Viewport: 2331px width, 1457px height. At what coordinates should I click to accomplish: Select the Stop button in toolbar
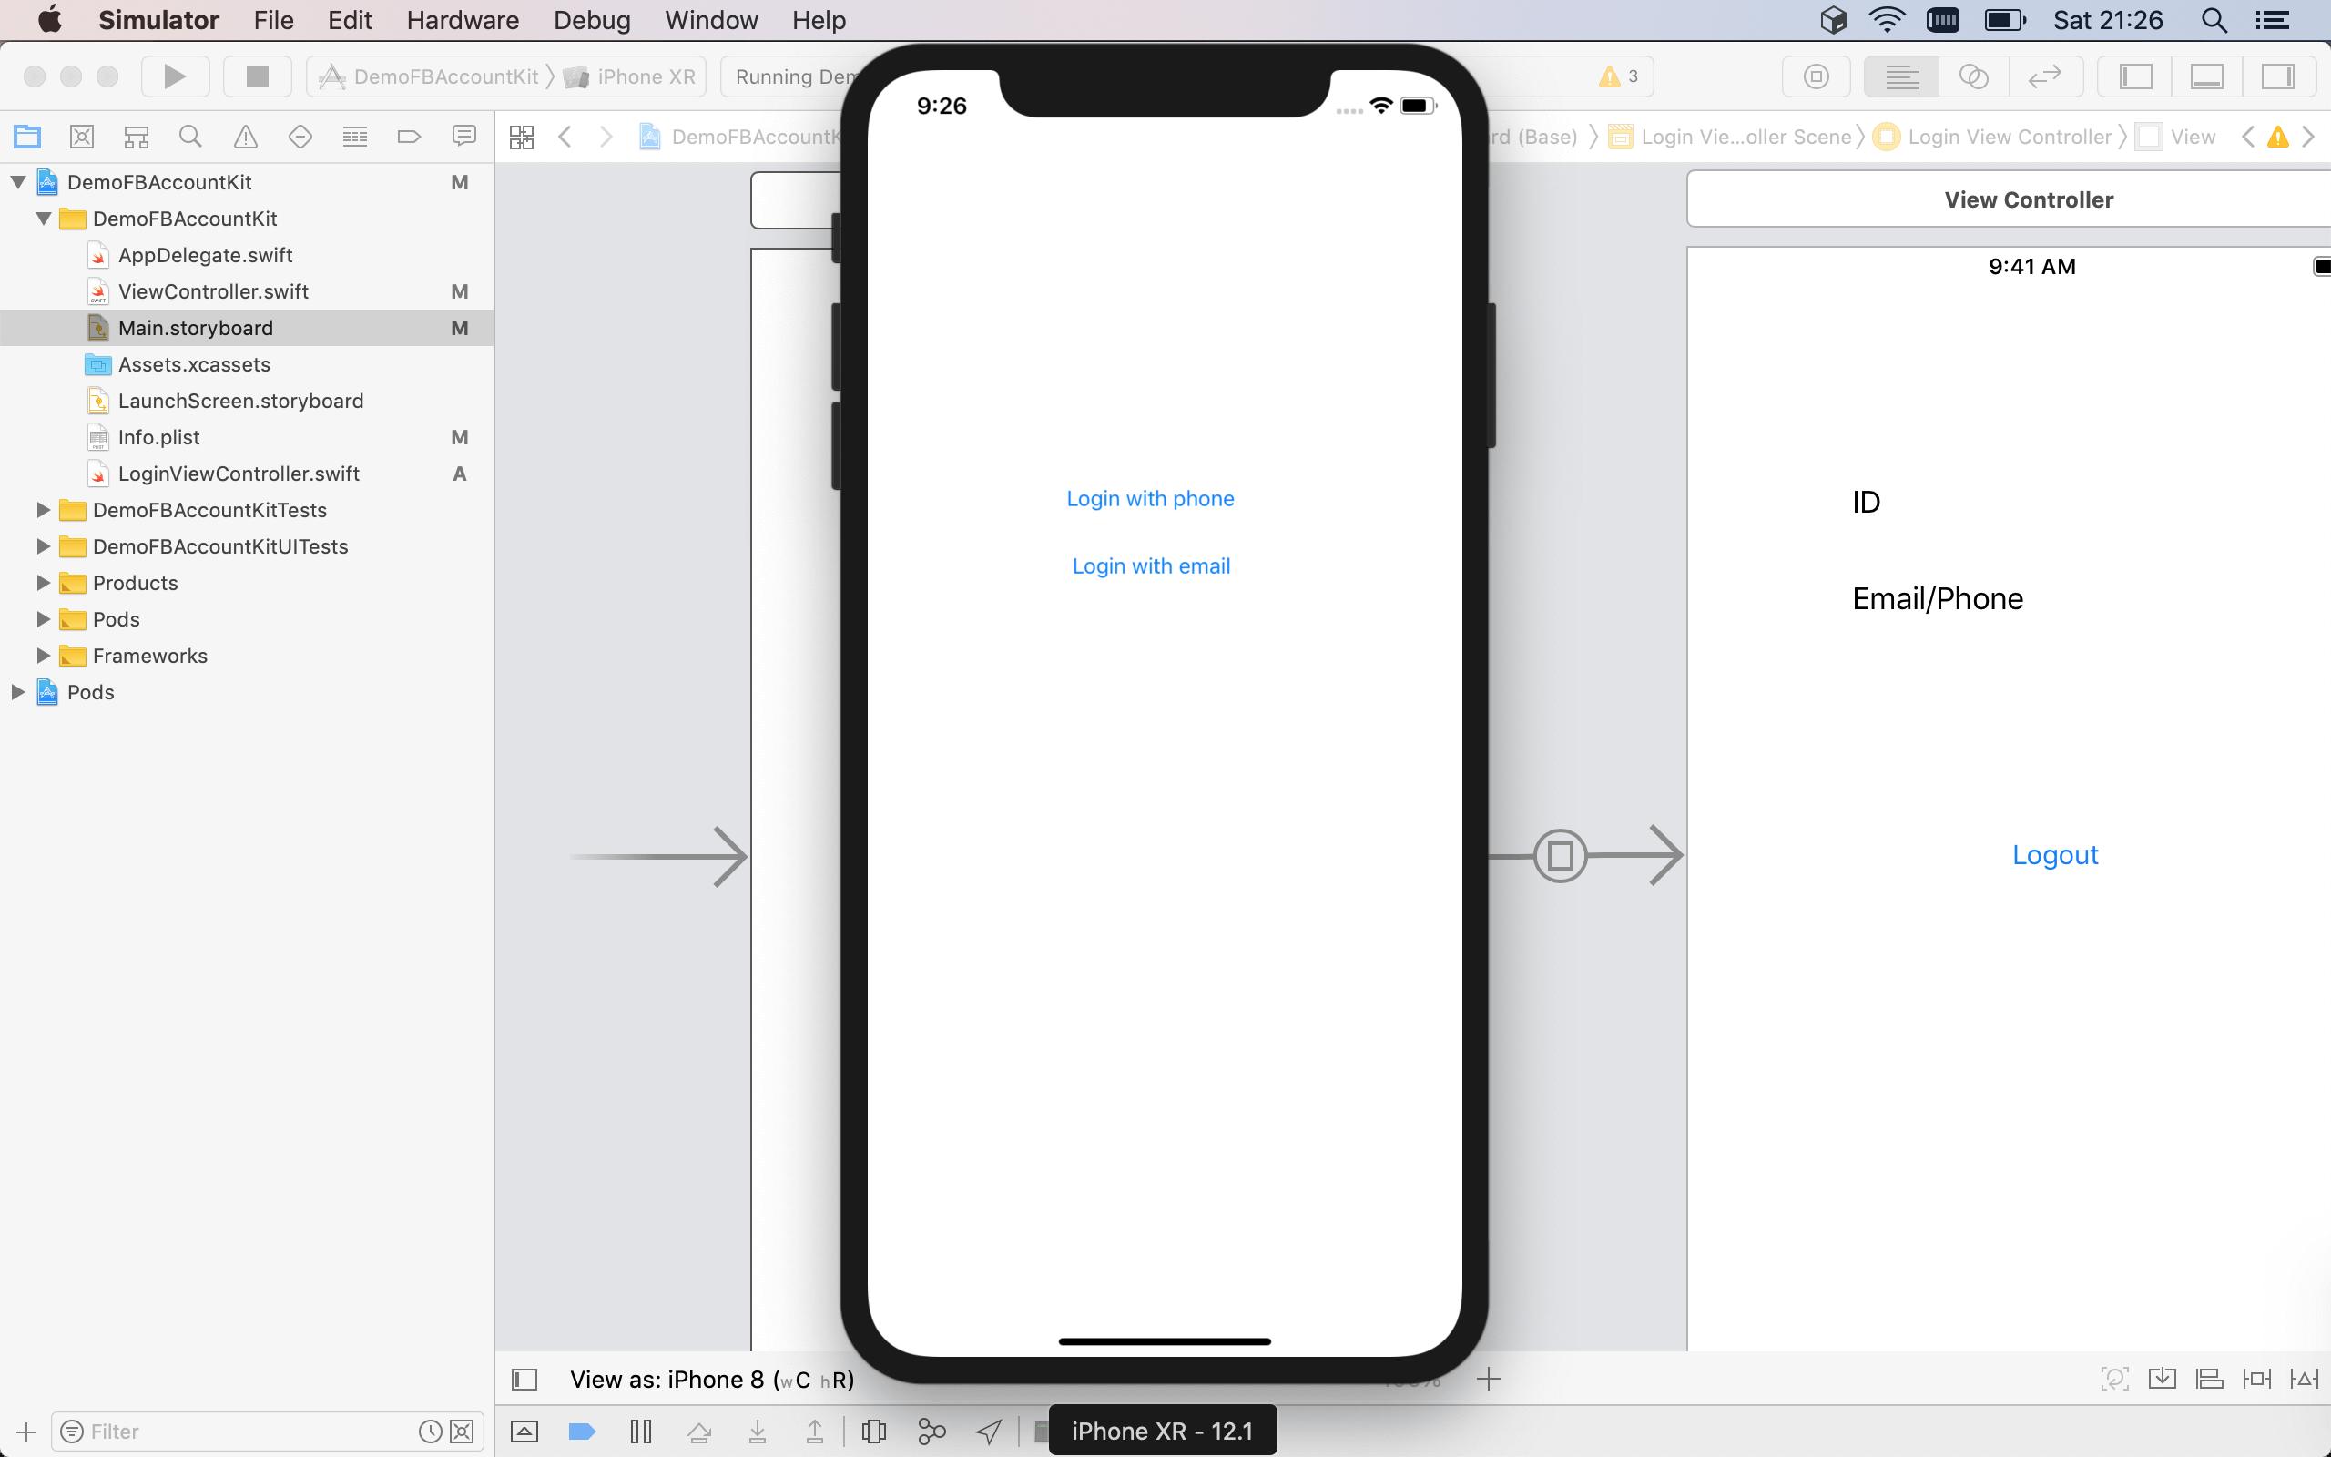tap(257, 76)
